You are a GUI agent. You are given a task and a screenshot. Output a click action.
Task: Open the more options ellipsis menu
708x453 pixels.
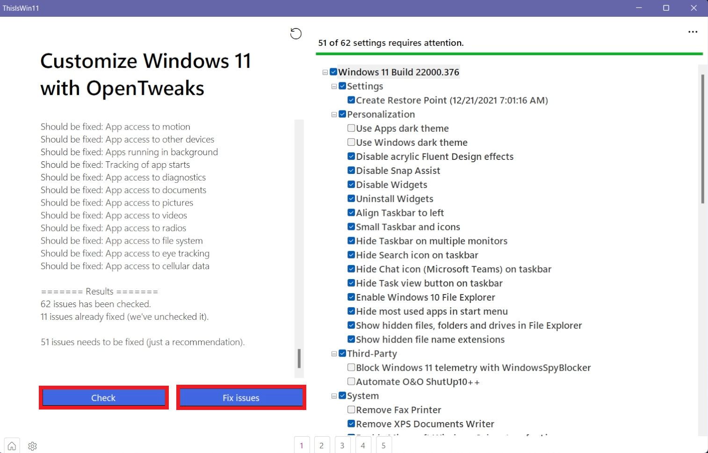click(x=693, y=31)
